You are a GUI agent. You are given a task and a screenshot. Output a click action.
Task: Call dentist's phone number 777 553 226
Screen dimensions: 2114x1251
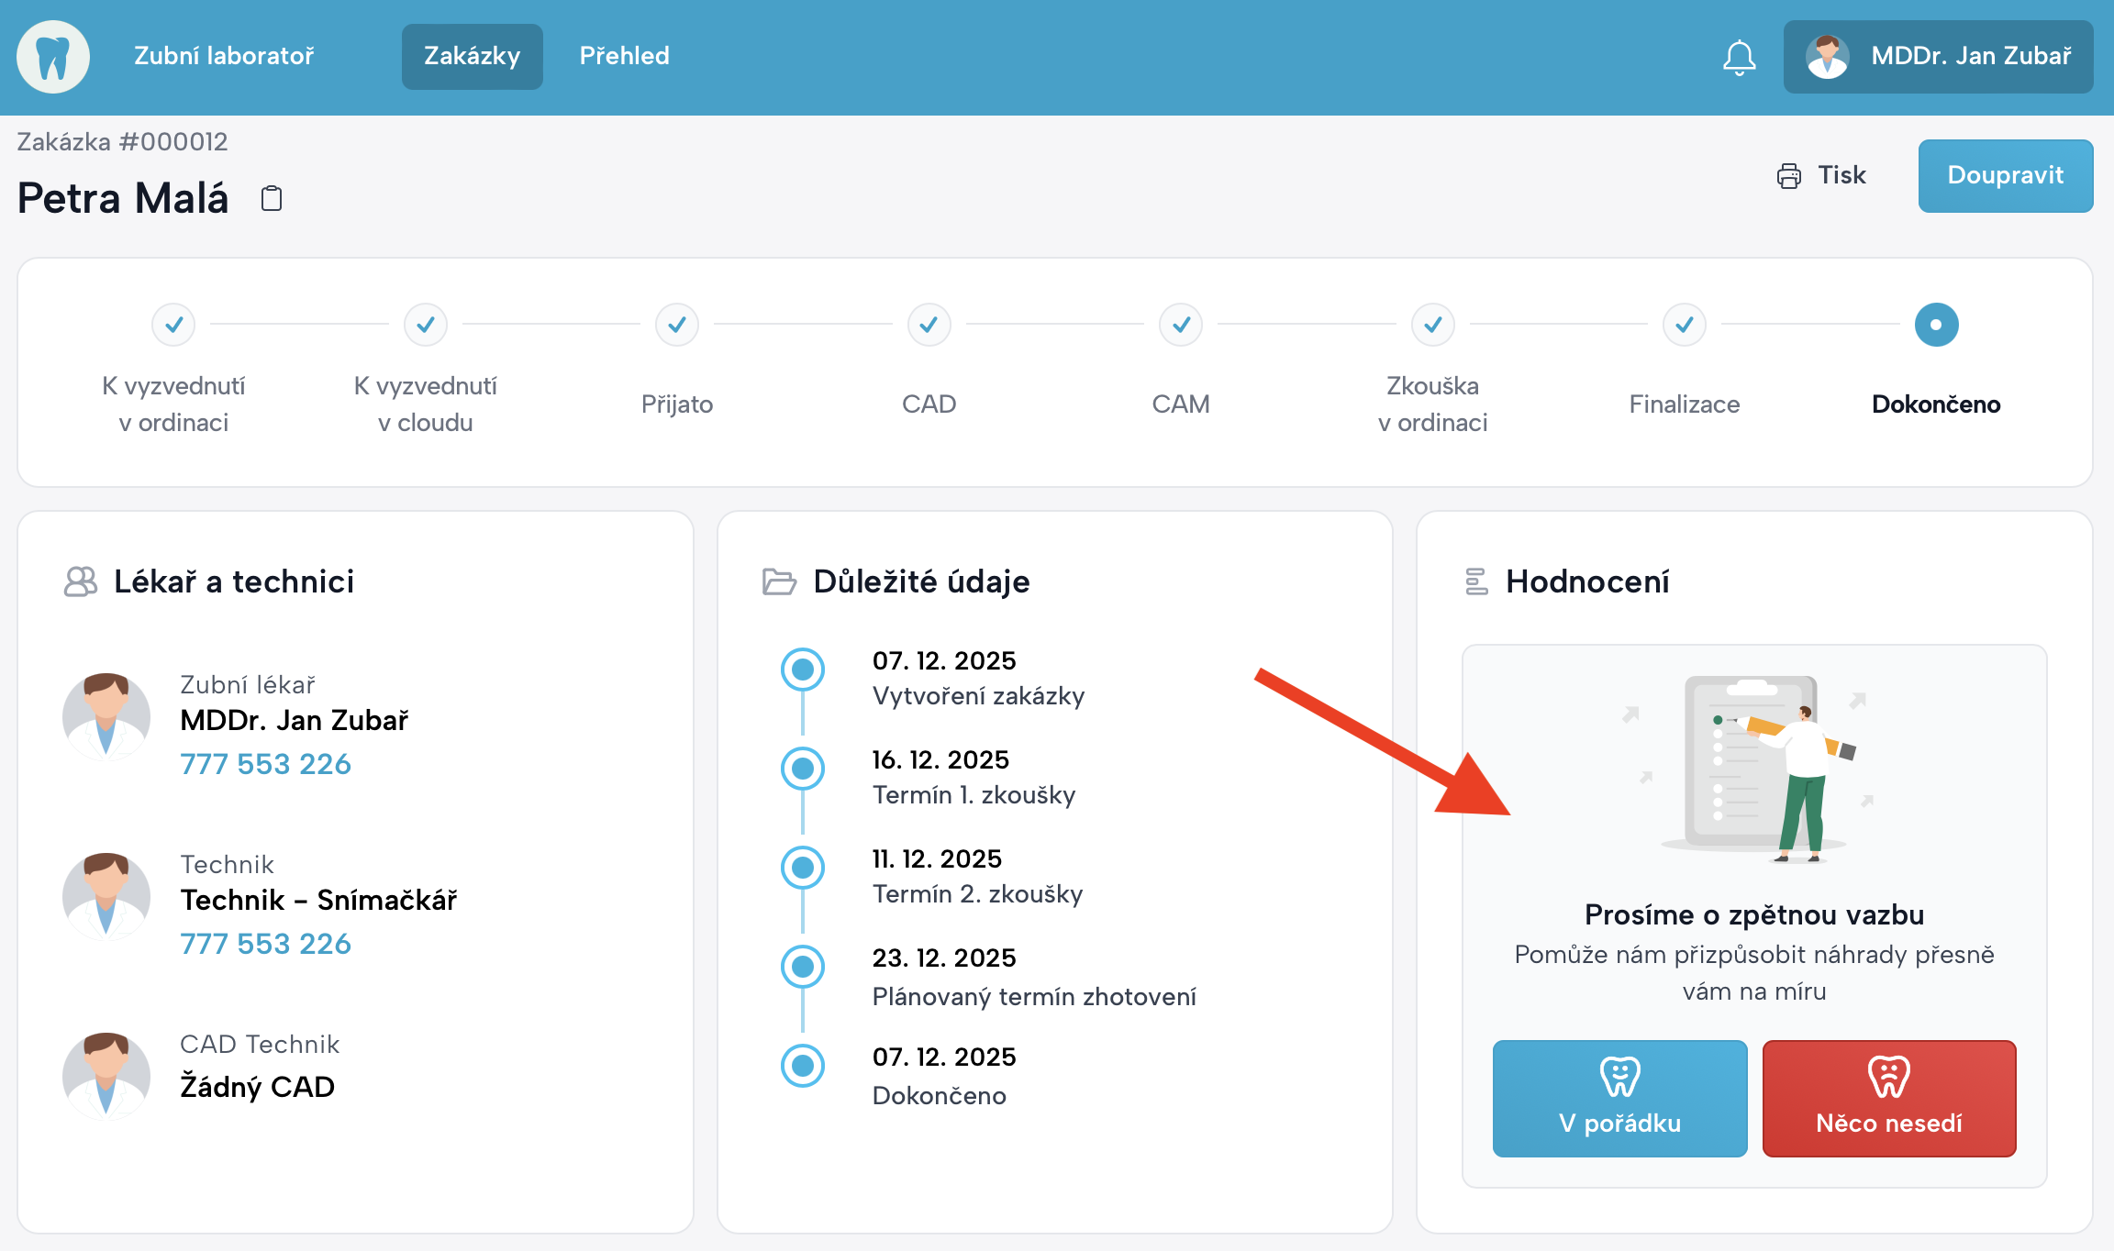[x=265, y=763]
